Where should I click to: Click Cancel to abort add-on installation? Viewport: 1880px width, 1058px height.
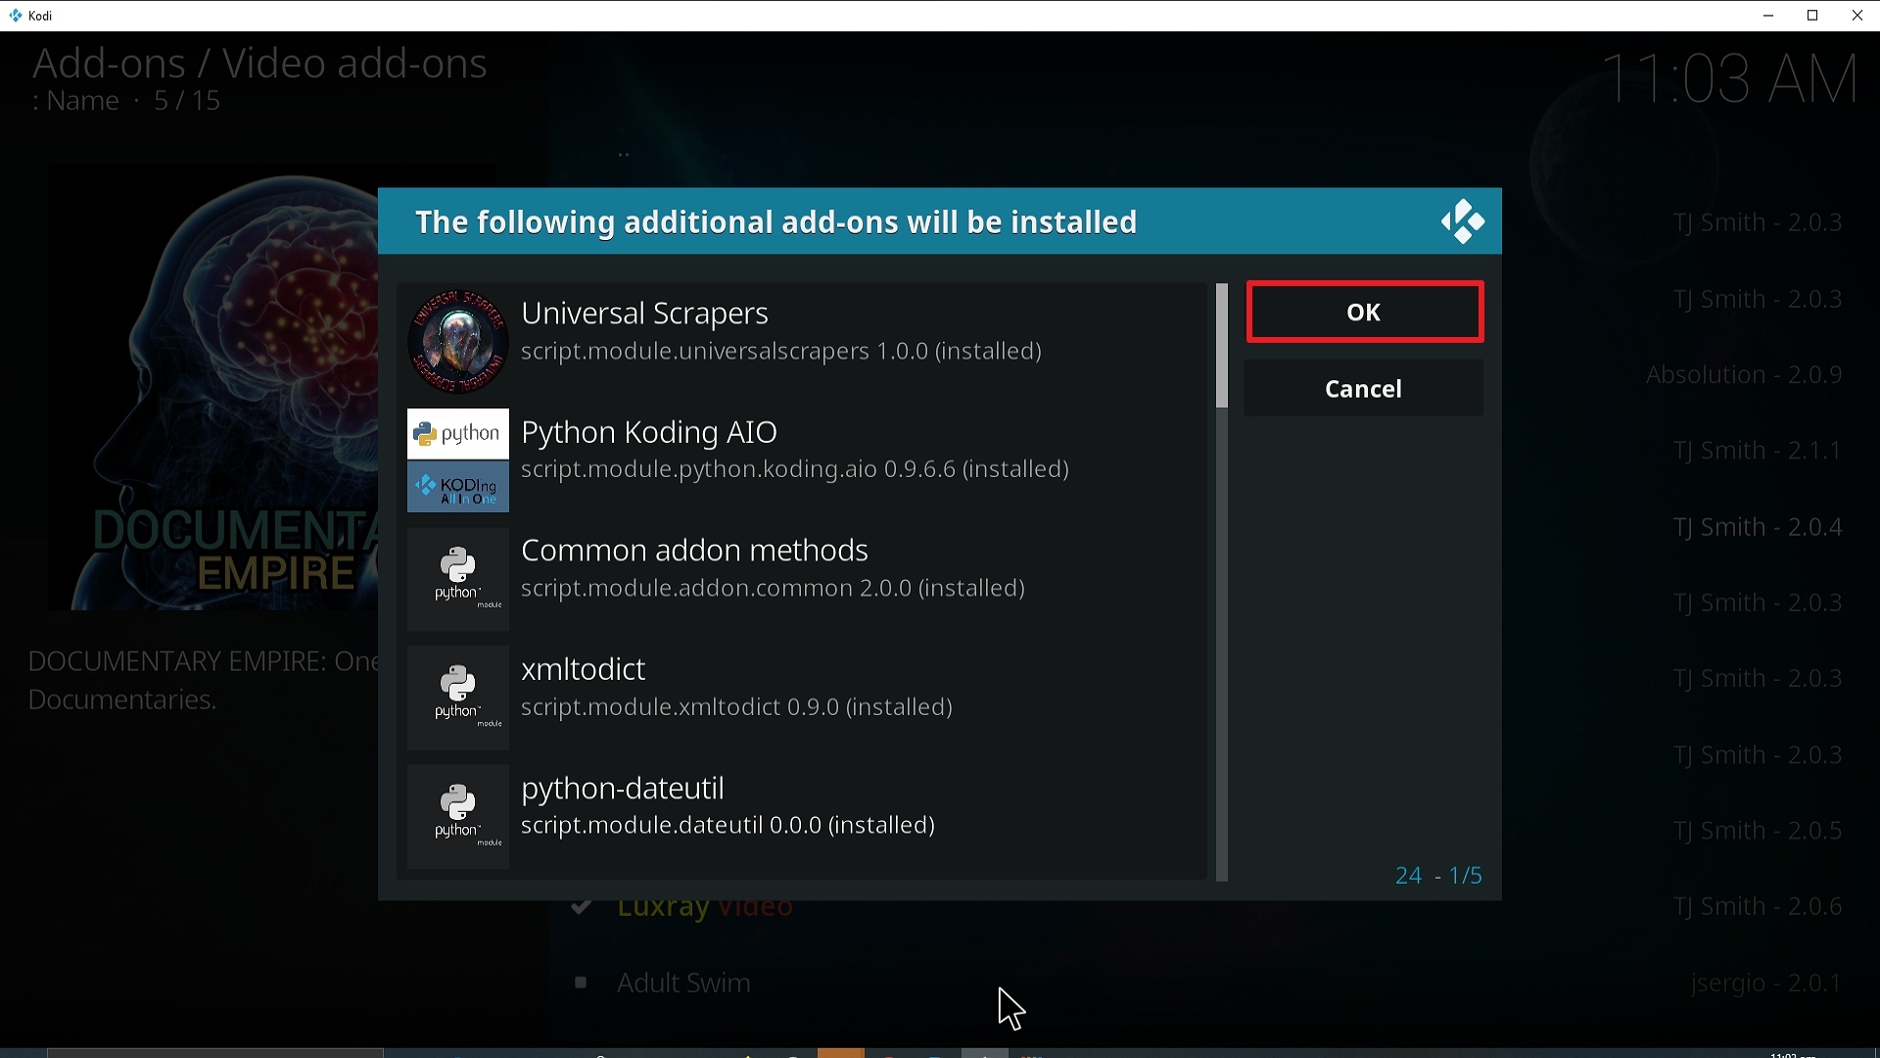[1364, 389]
